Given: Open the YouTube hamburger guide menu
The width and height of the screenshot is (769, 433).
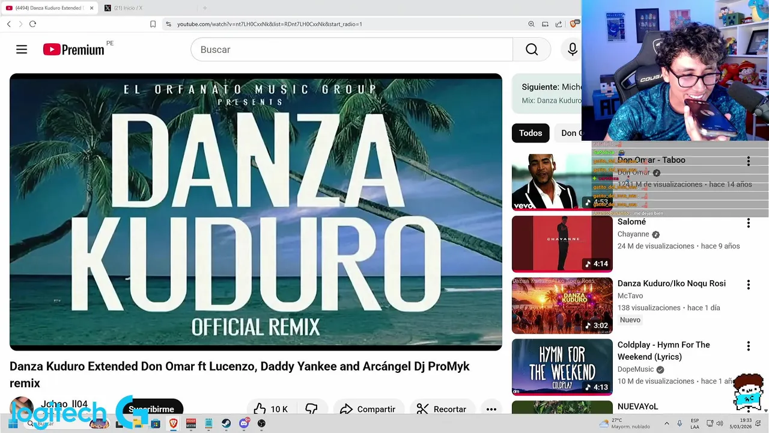Looking at the screenshot, I should [22, 49].
